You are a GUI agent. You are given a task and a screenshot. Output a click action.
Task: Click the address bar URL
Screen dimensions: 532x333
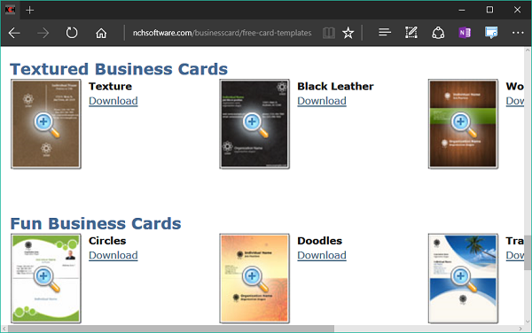coord(222,33)
